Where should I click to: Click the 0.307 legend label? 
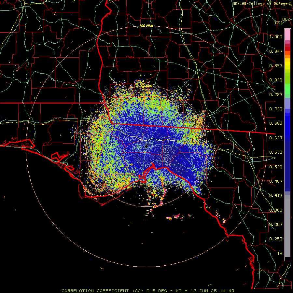tap(276, 225)
